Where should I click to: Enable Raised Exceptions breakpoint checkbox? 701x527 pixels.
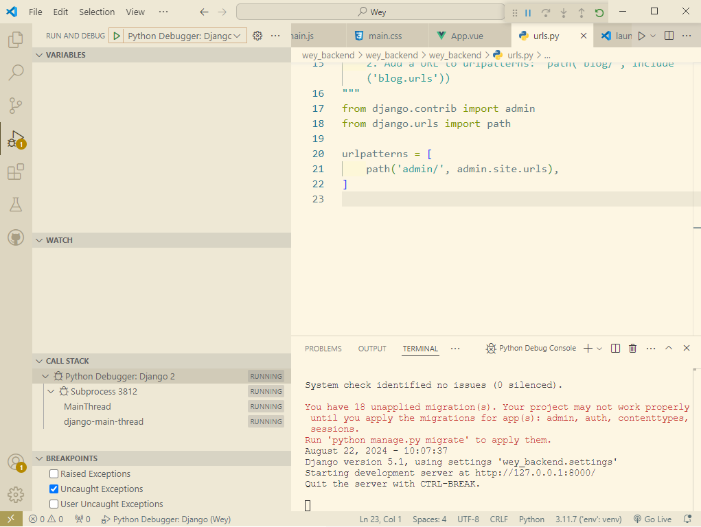click(54, 474)
